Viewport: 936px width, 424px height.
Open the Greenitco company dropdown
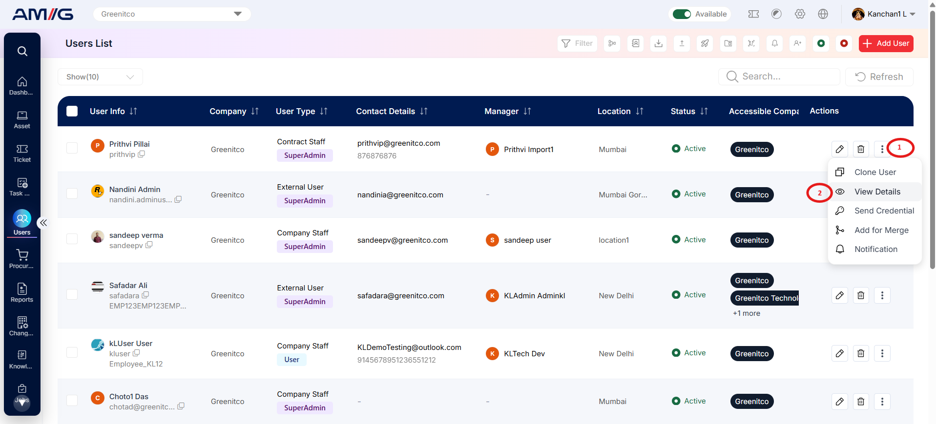pyautogui.click(x=172, y=14)
